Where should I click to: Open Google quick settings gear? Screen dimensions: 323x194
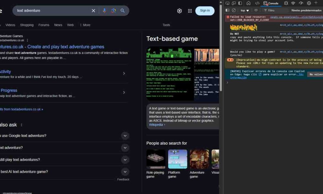179,11
